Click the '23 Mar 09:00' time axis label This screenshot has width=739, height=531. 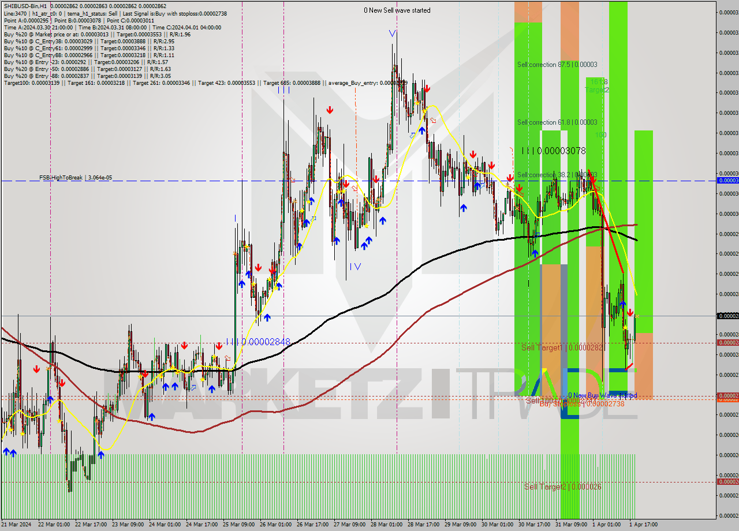click(128, 525)
